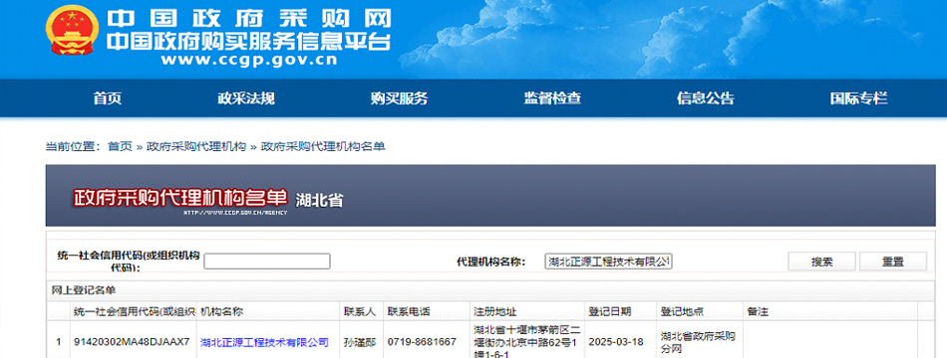This screenshot has width=947, height=358.
Task: Open the 信息公告 navigation menu
Action: click(x=706, y=98)
